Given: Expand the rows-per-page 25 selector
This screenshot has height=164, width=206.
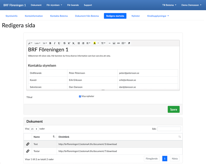Looking at the screenshot, I should [x=34, y=129].
